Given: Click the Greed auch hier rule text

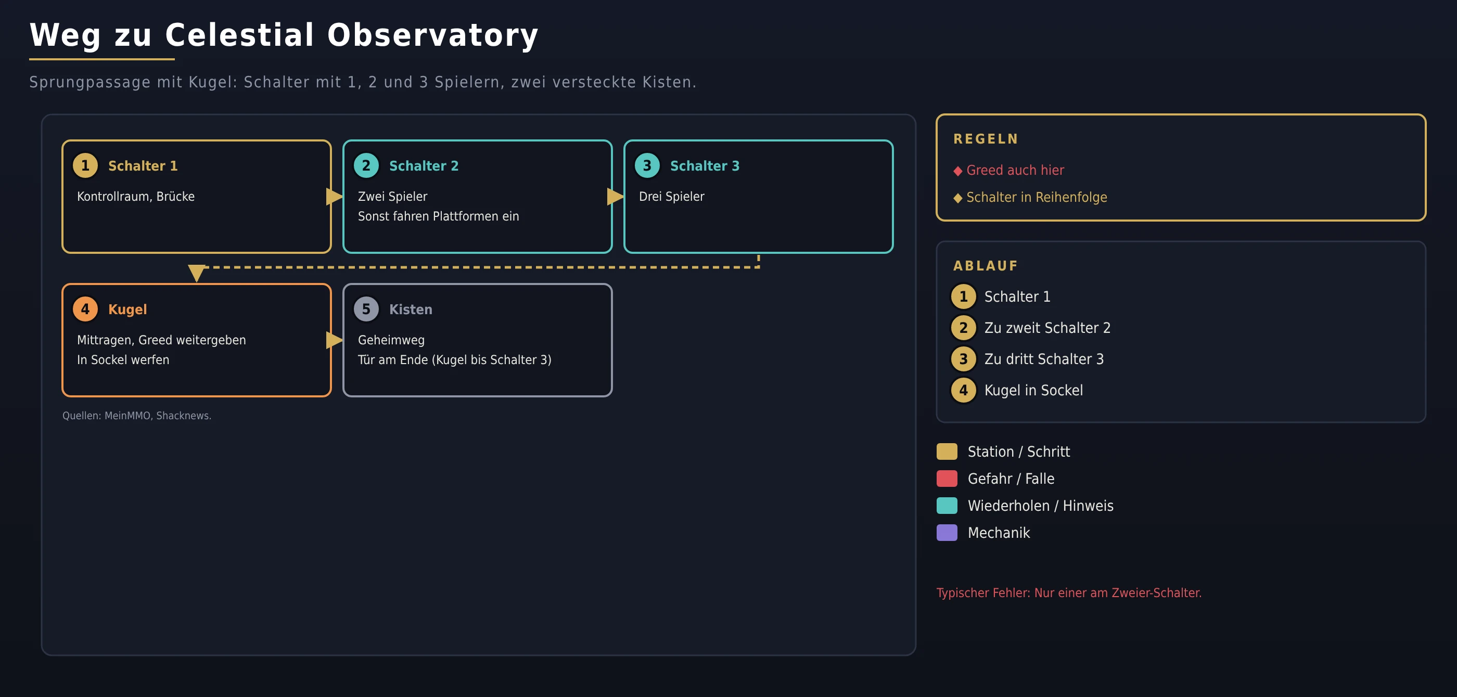Looking at the screenshot, I should pyautogui.click(x=1015, y=170).
